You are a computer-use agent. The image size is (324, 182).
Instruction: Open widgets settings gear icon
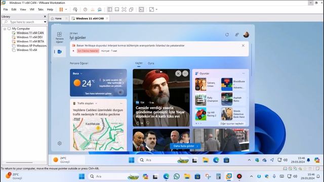(60, 143)
